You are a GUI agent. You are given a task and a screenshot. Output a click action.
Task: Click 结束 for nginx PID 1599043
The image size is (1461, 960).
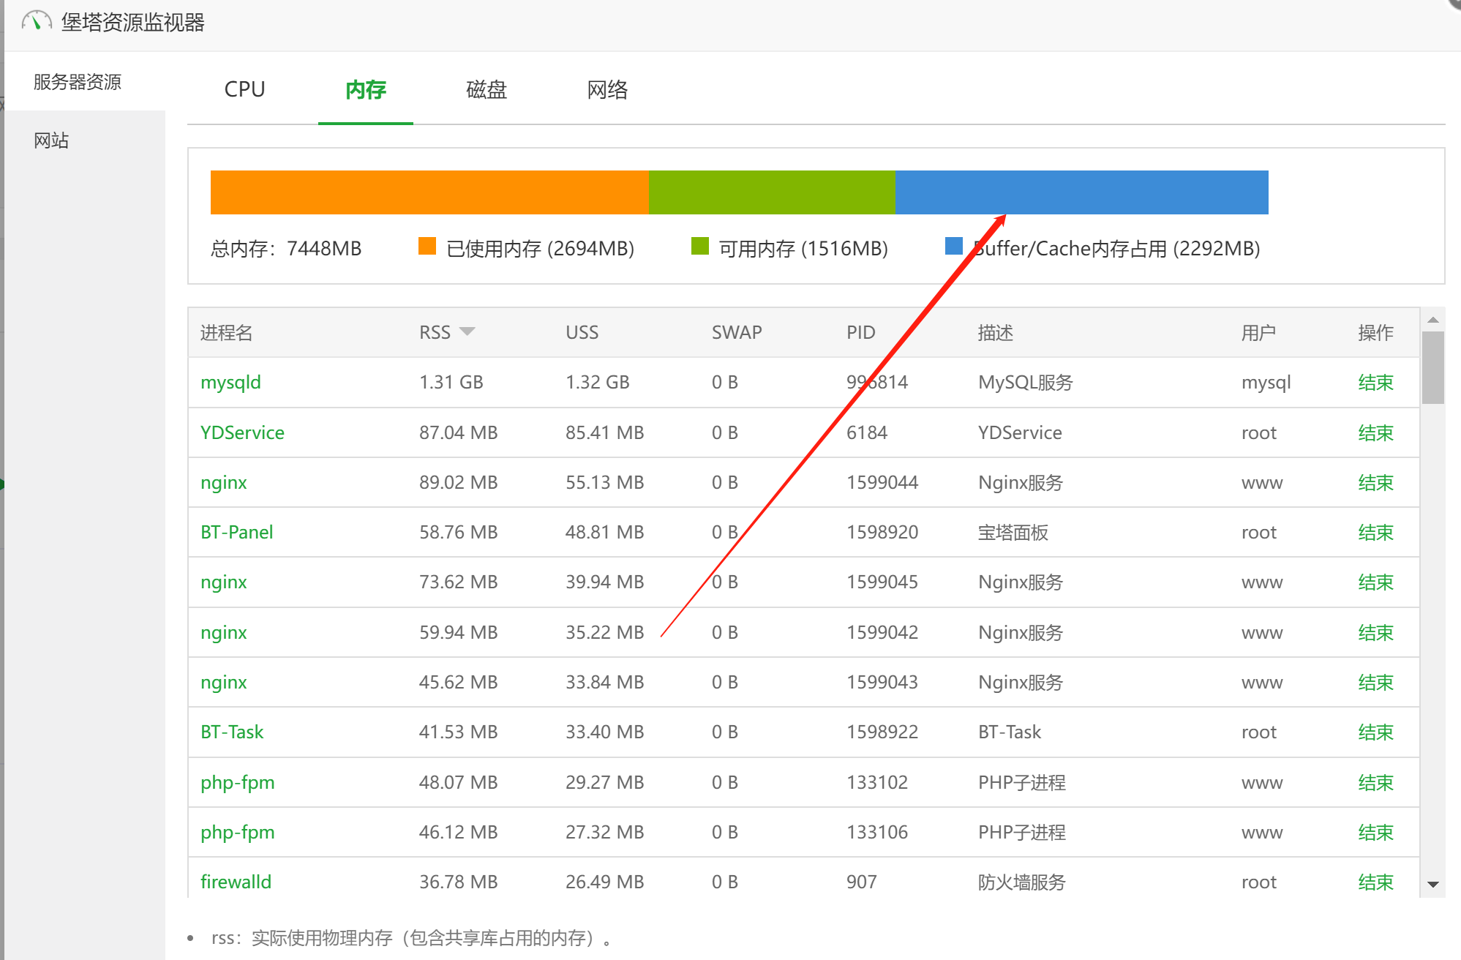point(1375,683)
